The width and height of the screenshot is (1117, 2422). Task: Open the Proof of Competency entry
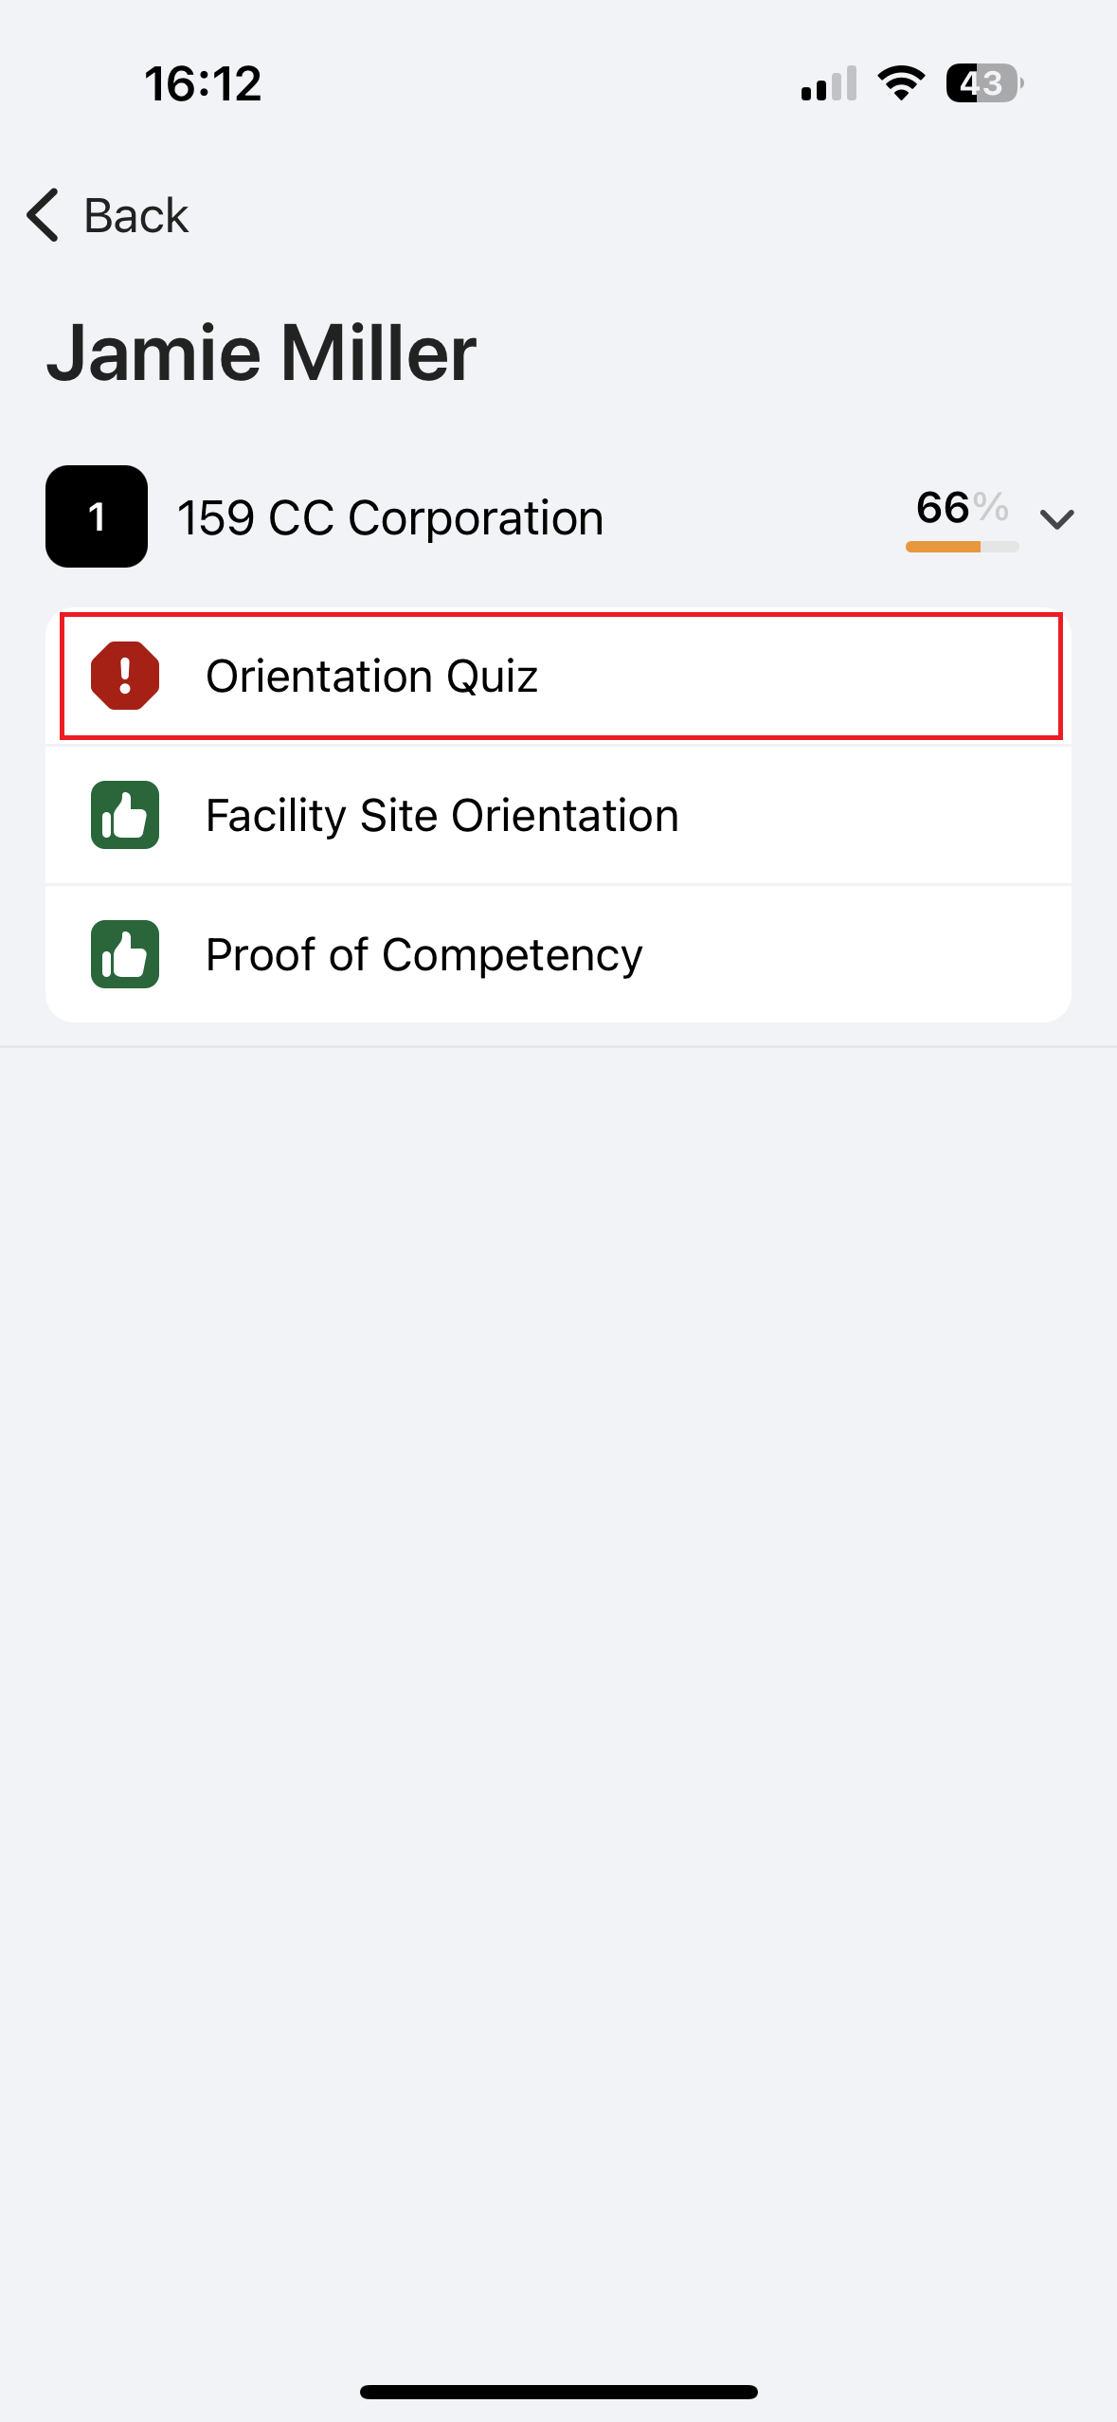423,955
